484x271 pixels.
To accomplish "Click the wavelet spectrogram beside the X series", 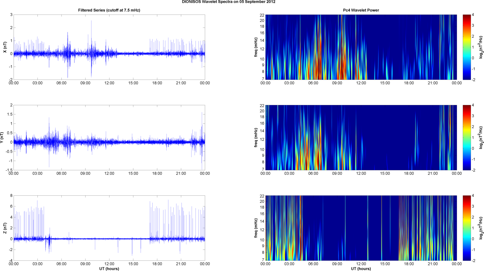I will click(361, 47).
